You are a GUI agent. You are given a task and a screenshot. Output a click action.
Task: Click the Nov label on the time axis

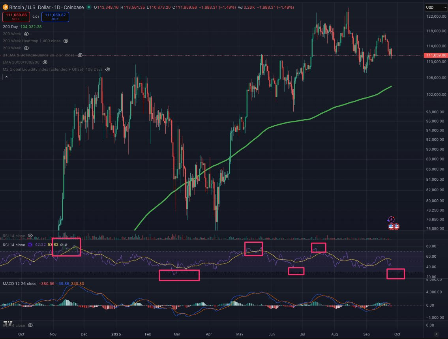click(x=53, y=334)
